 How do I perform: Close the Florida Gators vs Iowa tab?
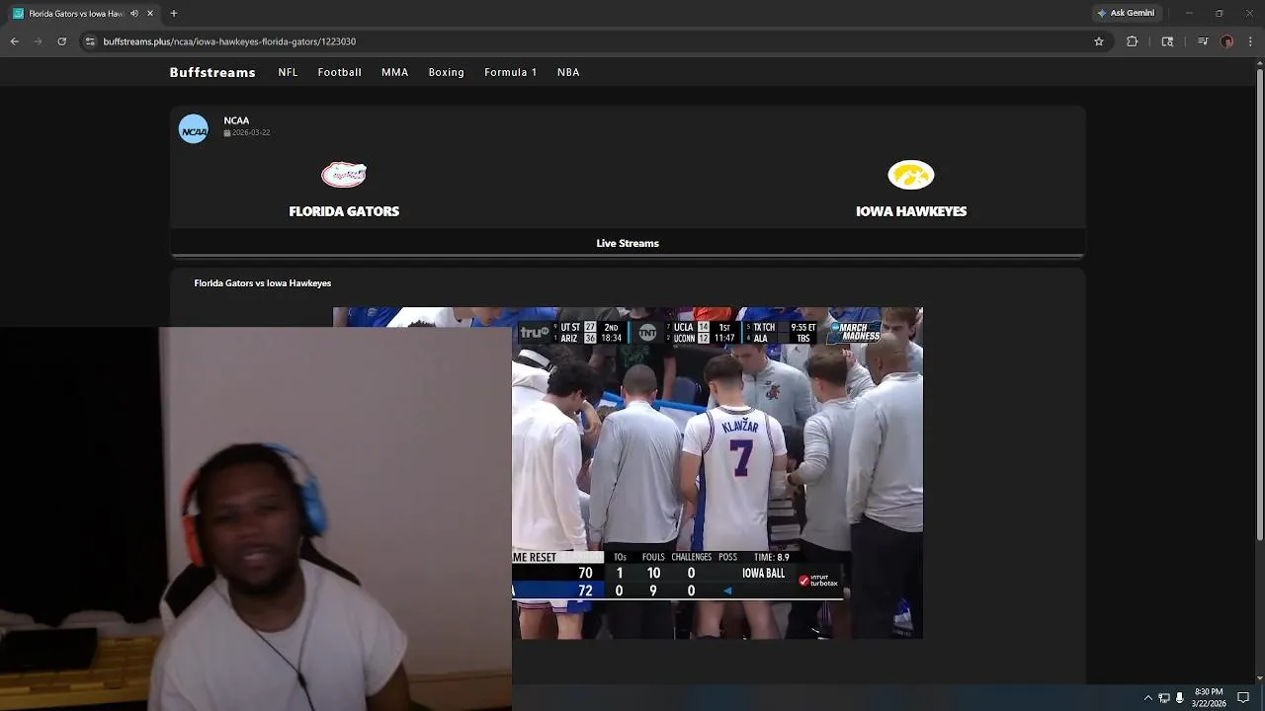pos(150,13)
